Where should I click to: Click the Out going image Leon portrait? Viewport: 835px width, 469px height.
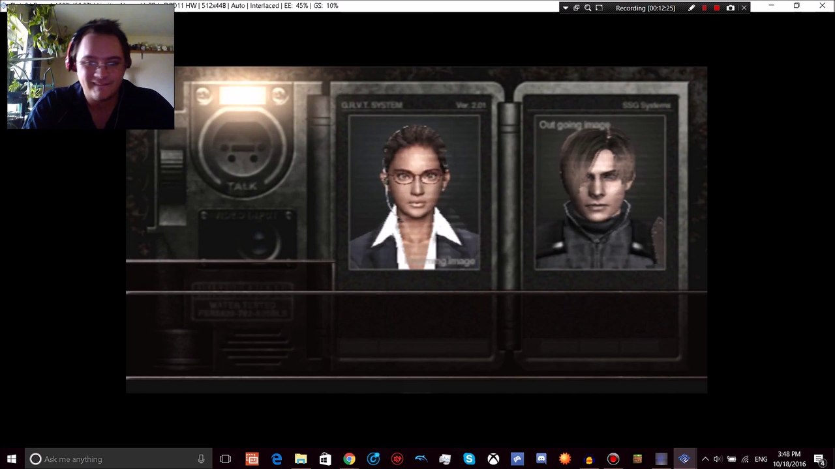[600, 193]
